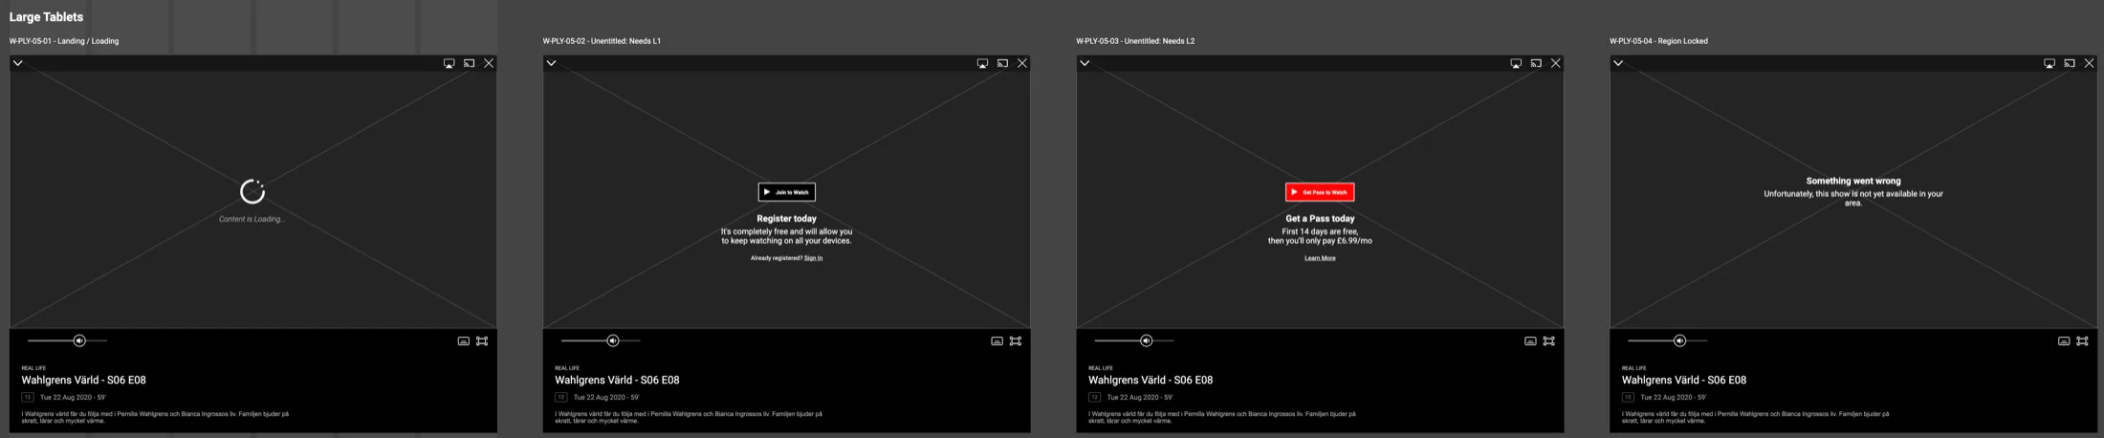This screenshot has width=2104, height=438.
Task: Select the W-PLY-05-02 - Unentitled: Needs L1 frame label
Action: click(602, 41)
